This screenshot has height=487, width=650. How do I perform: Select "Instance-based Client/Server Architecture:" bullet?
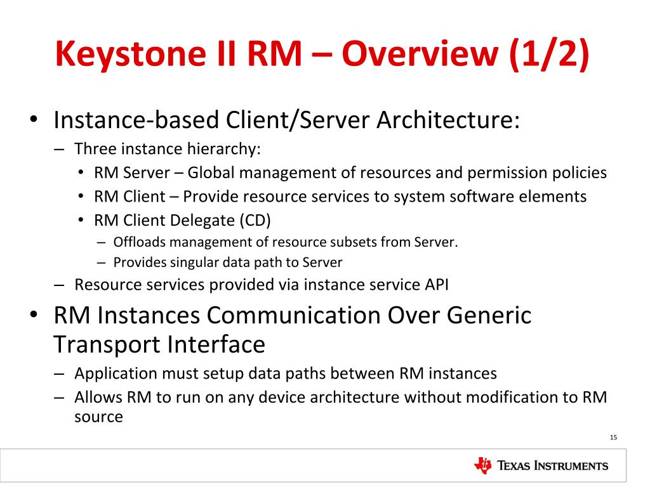point(286,120)
